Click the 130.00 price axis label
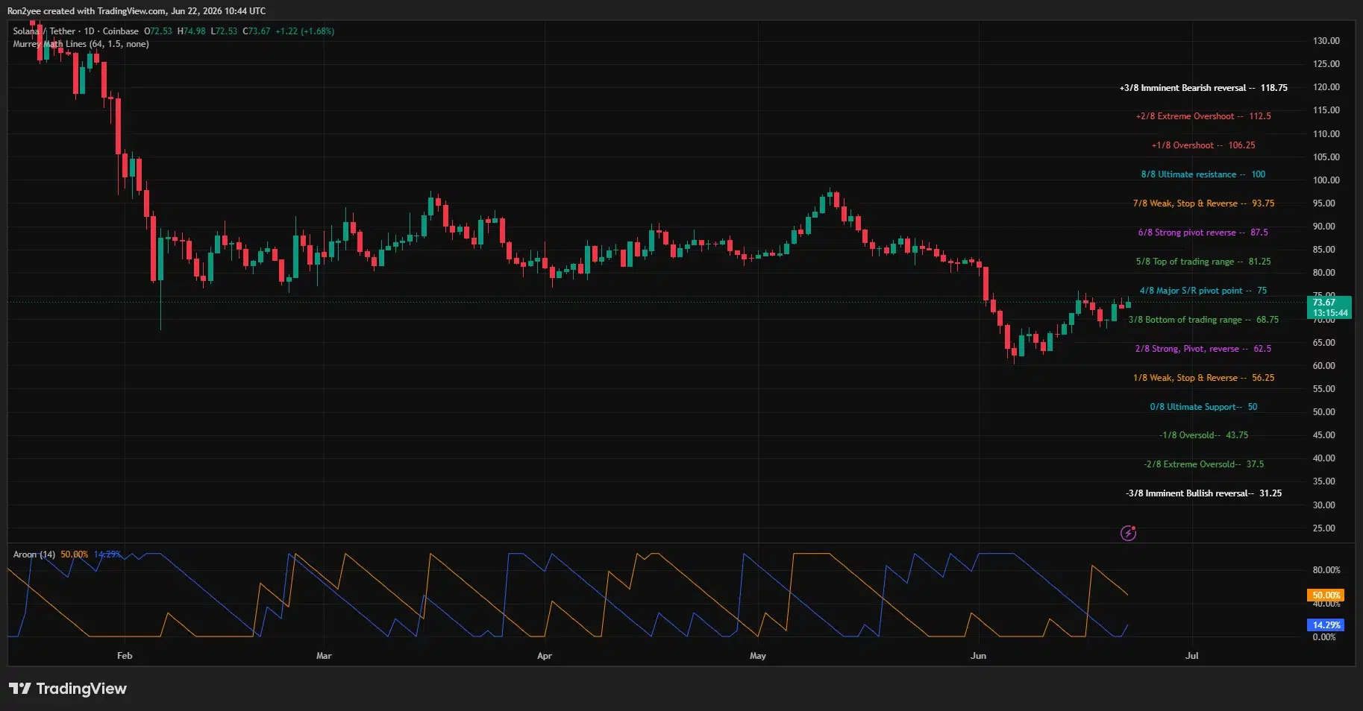Viewport: 1363px width, 711px height. [x=1326, y=41]
